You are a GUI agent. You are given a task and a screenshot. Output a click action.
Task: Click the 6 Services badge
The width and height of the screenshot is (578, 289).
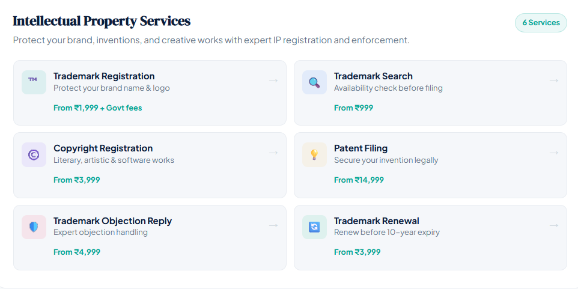(x=541, y=23)
